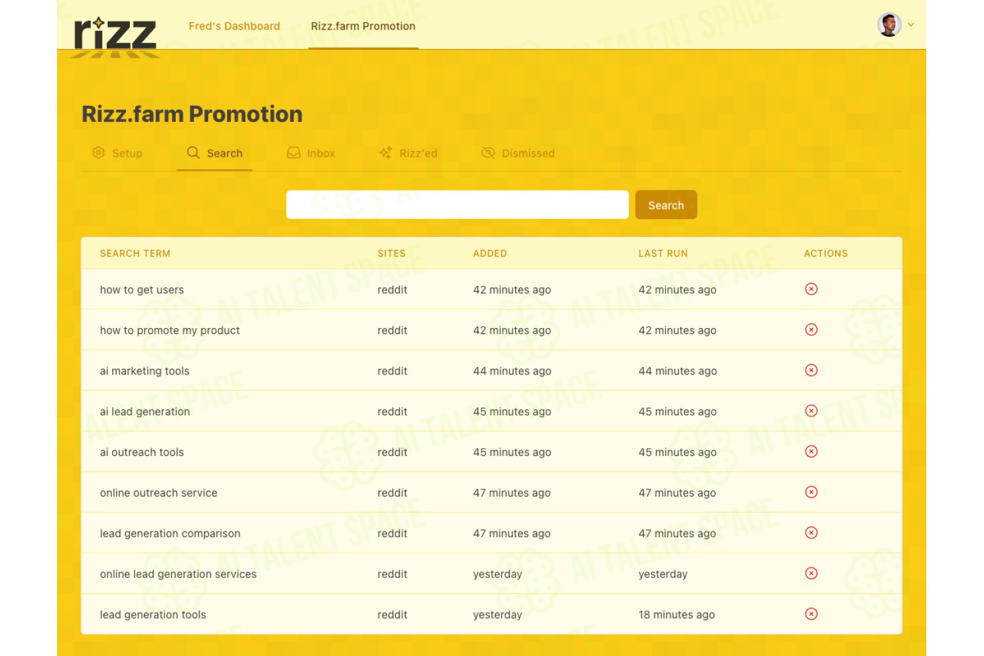Screen dimensions: 984x656
Task: Click the SITES column header
Action: (x=392, y=254)
